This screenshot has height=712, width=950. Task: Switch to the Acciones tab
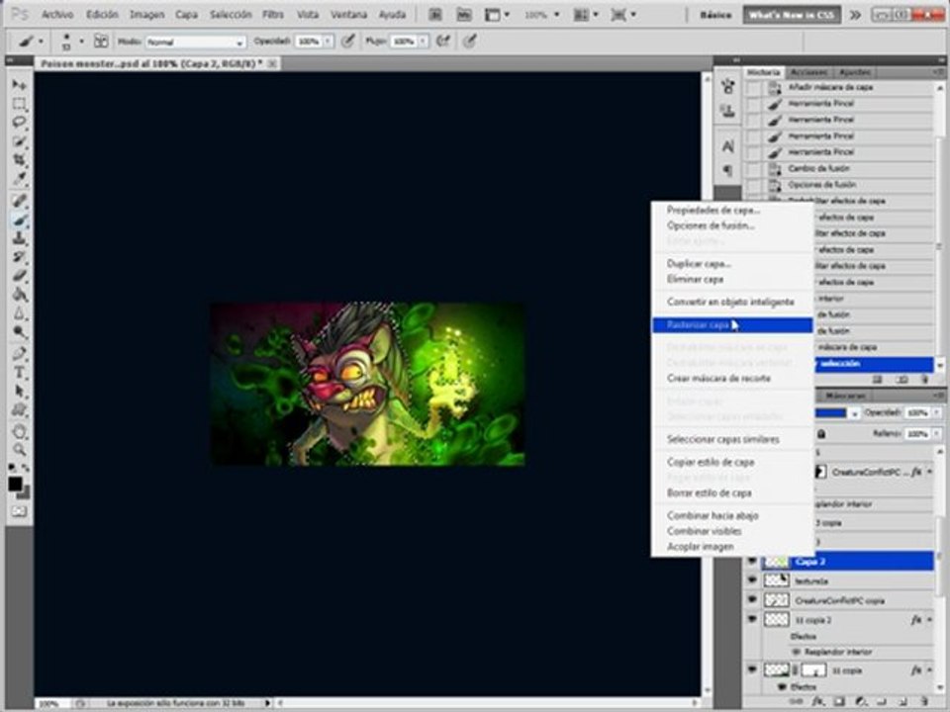(808, 72)
